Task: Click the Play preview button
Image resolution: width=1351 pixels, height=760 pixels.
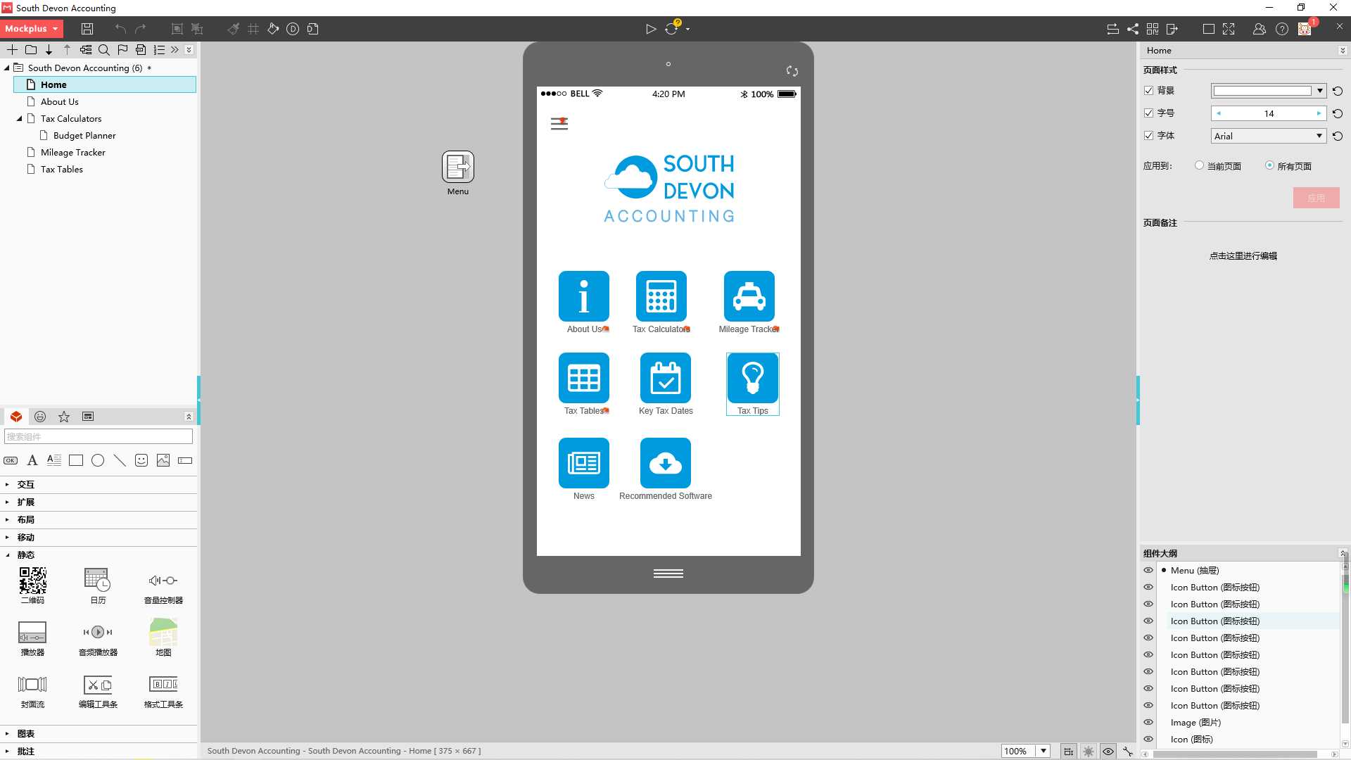Action: [651, 29]
